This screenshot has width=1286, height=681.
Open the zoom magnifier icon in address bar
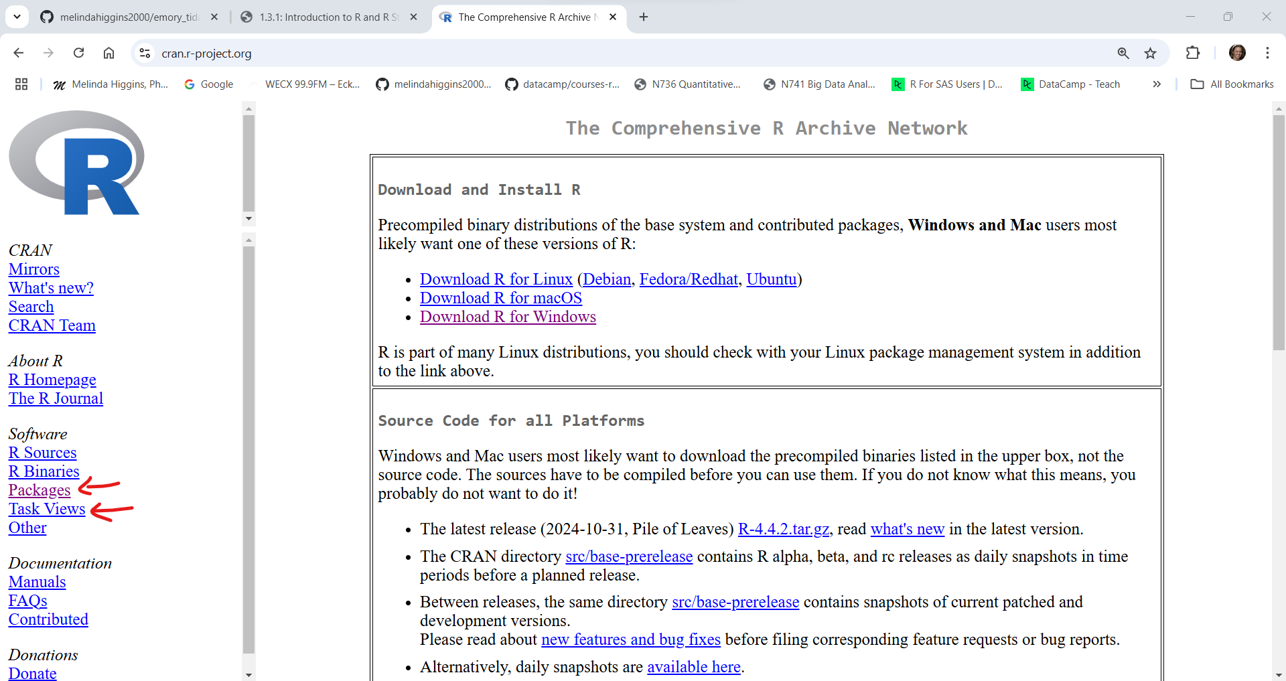[x=1123, y=53]
